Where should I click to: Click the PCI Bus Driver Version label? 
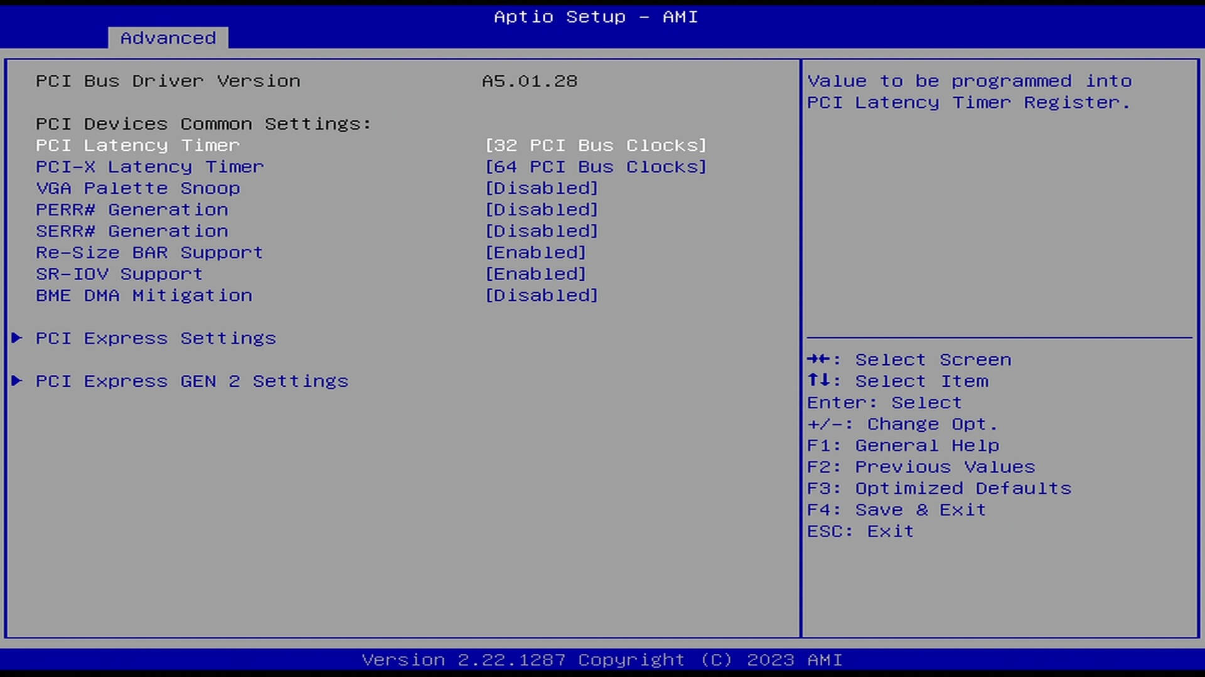pyautogui.click(x=168, y=81)
